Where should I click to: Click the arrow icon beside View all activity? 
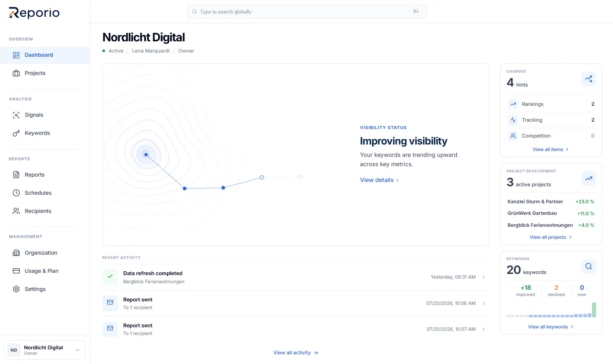316,353
